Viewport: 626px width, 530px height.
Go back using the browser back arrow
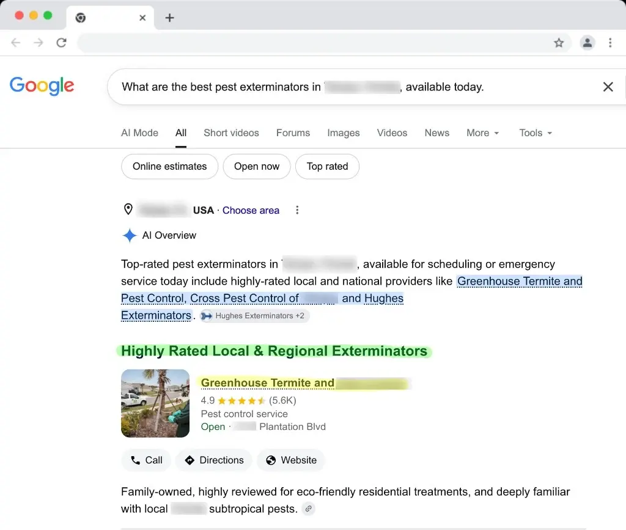pyautogui.click(x=15, y=43)
